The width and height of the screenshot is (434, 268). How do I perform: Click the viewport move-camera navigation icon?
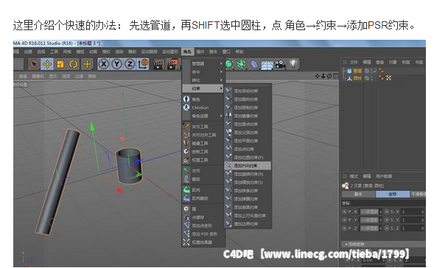[x=318, y=76]
